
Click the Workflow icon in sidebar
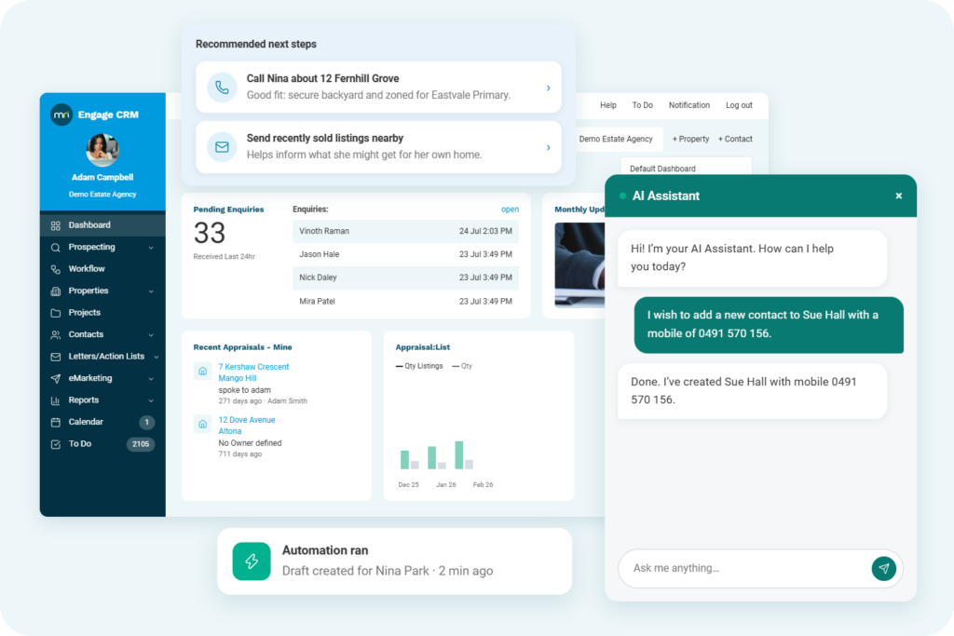tap(55, 269)
